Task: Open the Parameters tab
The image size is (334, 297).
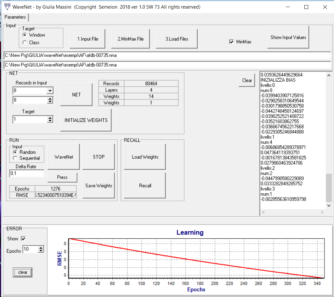Action: click(15, 17)
